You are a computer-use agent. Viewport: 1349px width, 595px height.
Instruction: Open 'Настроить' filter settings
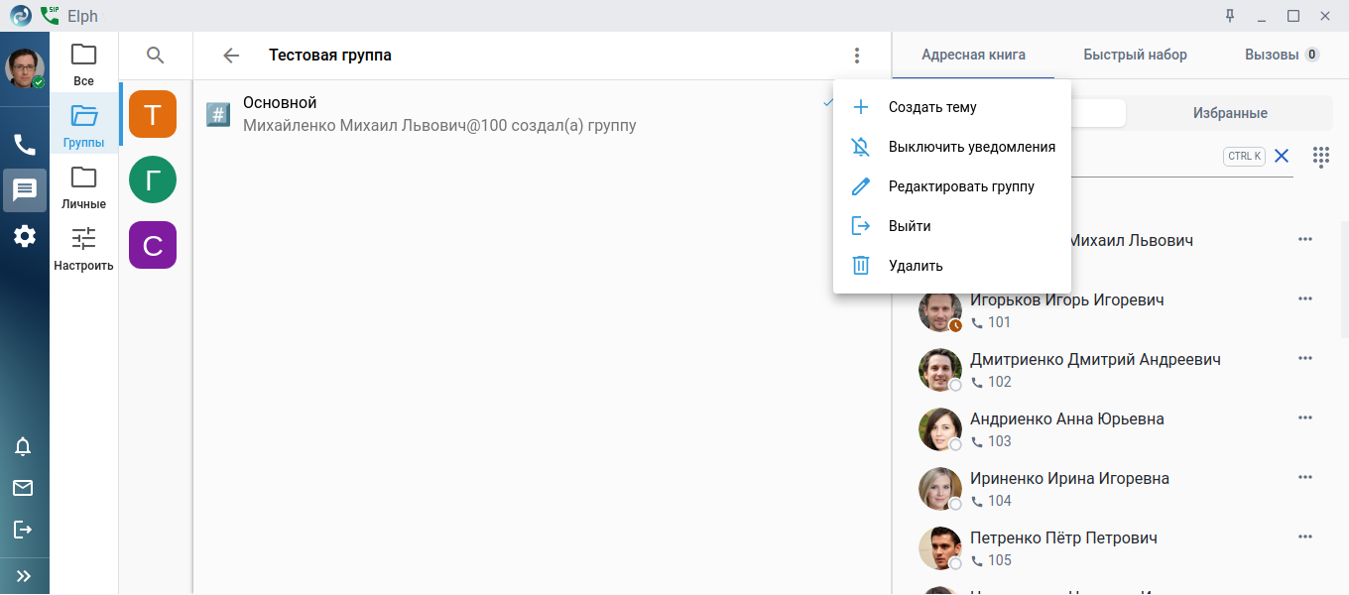(84, 249)
